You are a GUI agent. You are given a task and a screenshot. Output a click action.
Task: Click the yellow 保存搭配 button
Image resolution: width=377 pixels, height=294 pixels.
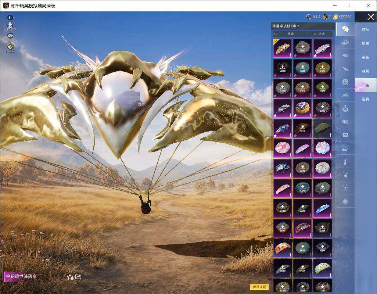[259, 287]
